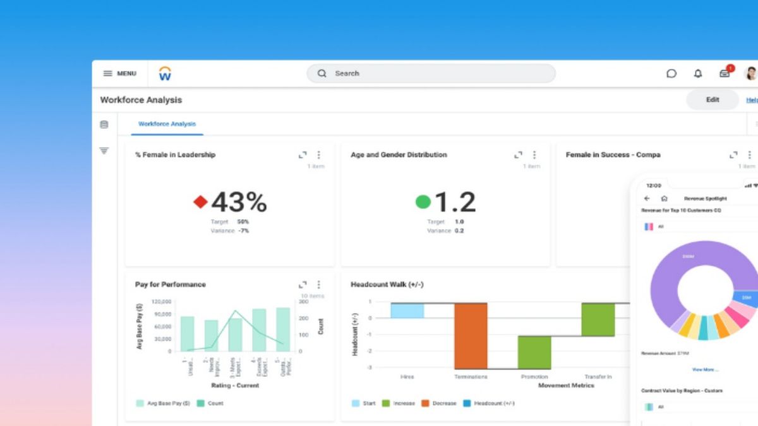Open the inbox icon with red badge
The width and height of the screenshot is (758, 426).
[725, 73]
